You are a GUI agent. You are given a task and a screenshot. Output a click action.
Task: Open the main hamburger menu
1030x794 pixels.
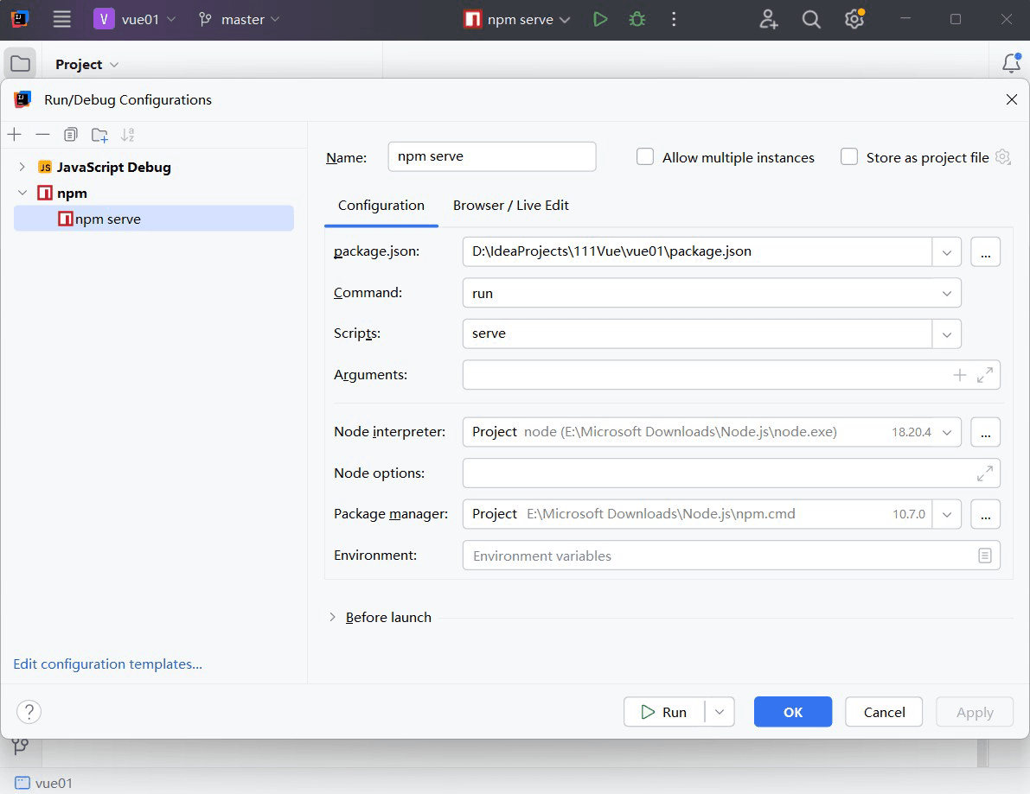coord(61,19)
